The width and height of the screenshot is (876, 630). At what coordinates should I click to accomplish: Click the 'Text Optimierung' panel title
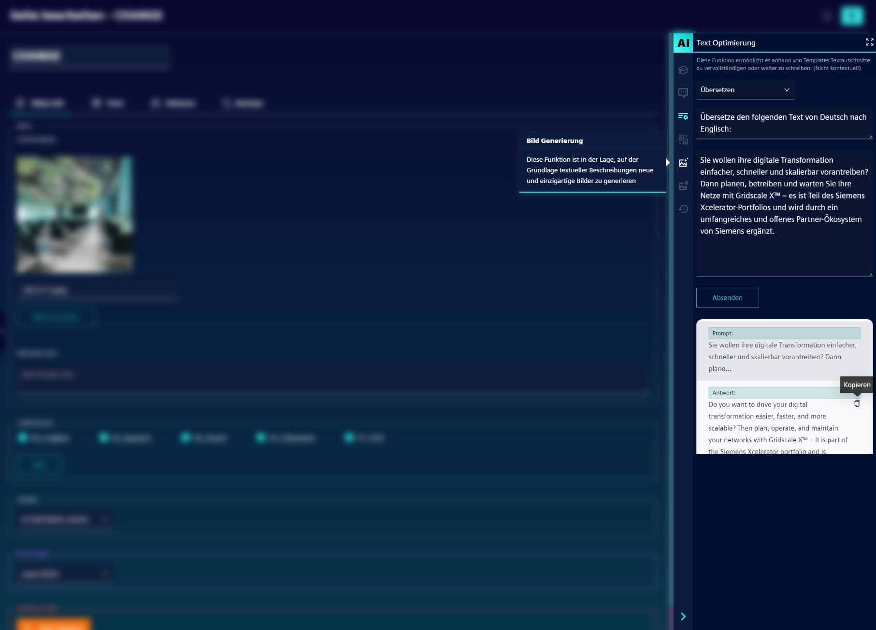(x=726, y=43)
